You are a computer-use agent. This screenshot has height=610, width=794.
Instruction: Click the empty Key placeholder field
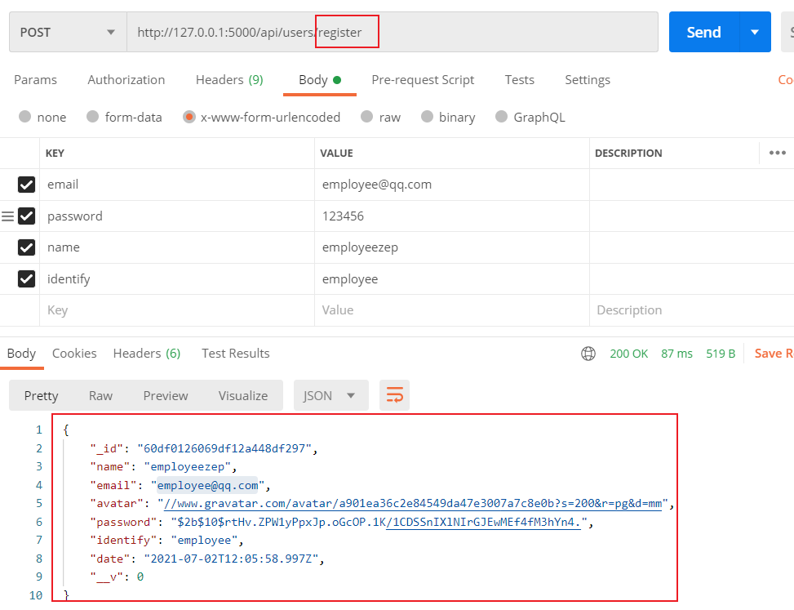[177, 310]
